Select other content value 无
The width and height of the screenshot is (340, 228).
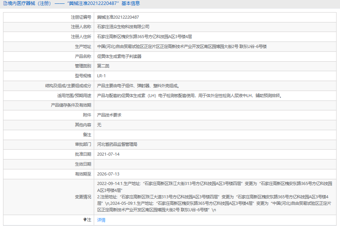(x=99, y=125)
